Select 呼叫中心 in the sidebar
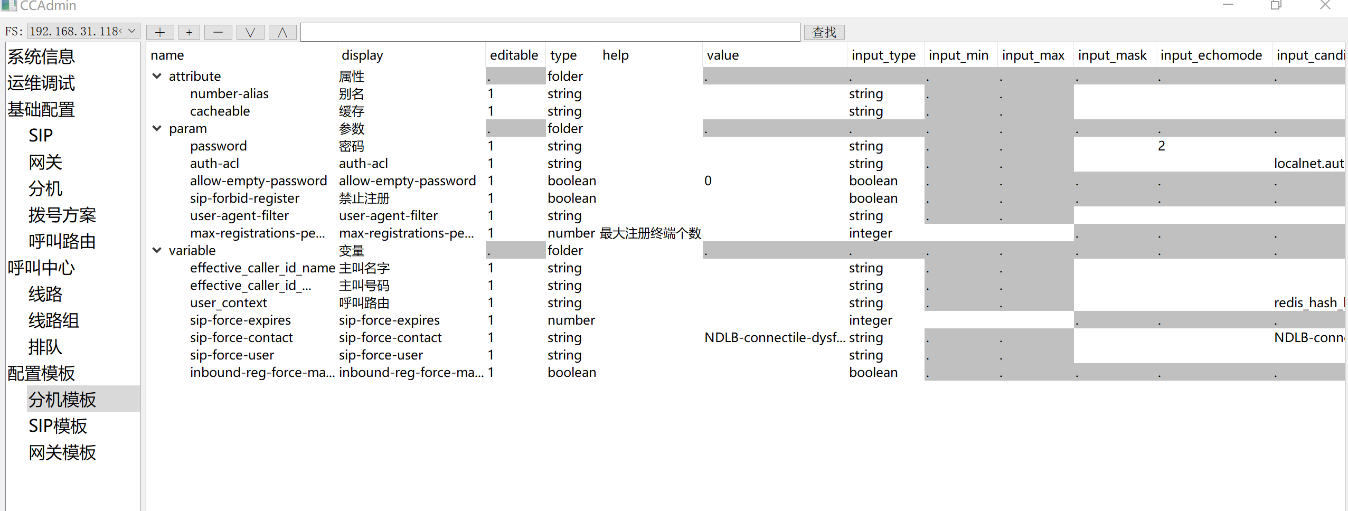Viewport: 1348px width, 511px height. 41,268
